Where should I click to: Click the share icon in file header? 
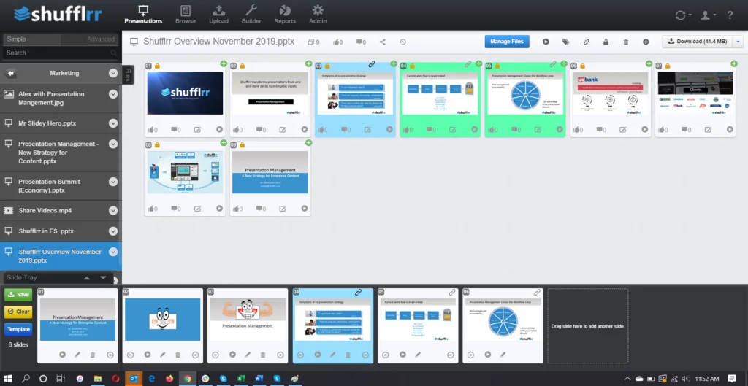(383, 42)
